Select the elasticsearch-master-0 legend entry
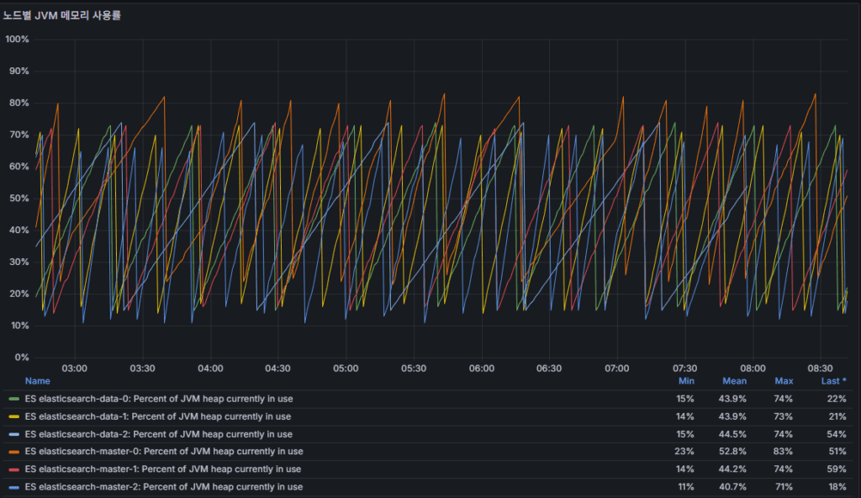 point(164,452)
